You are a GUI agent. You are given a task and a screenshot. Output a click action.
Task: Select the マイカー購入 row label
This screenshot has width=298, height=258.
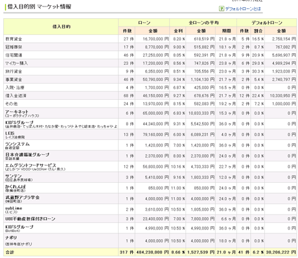coord(17,64)
